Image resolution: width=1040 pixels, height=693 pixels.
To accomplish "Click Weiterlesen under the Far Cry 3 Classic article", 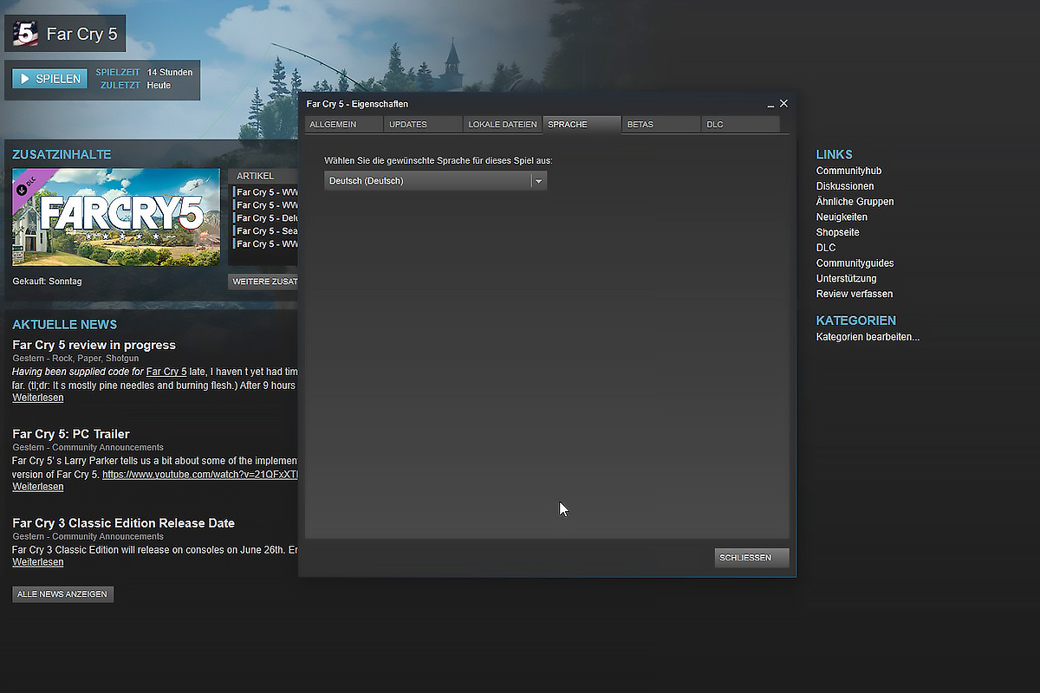I will click(37, 562).
